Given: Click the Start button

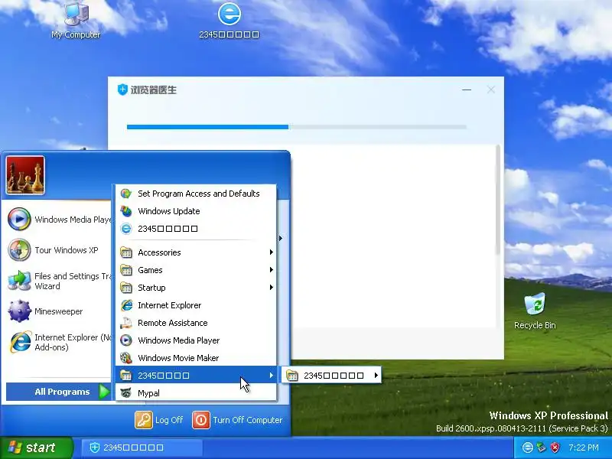Looking at the screenshot, I should [x=36, y=448].
